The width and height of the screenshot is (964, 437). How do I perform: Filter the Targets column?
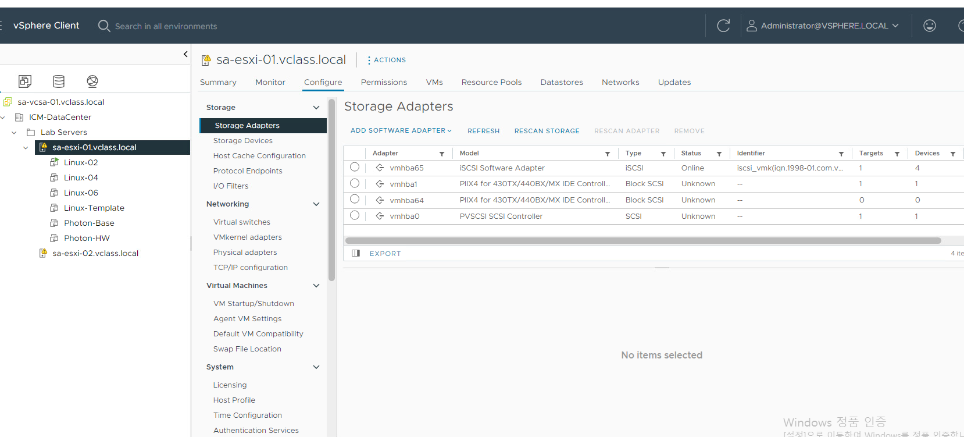(897, 154)
